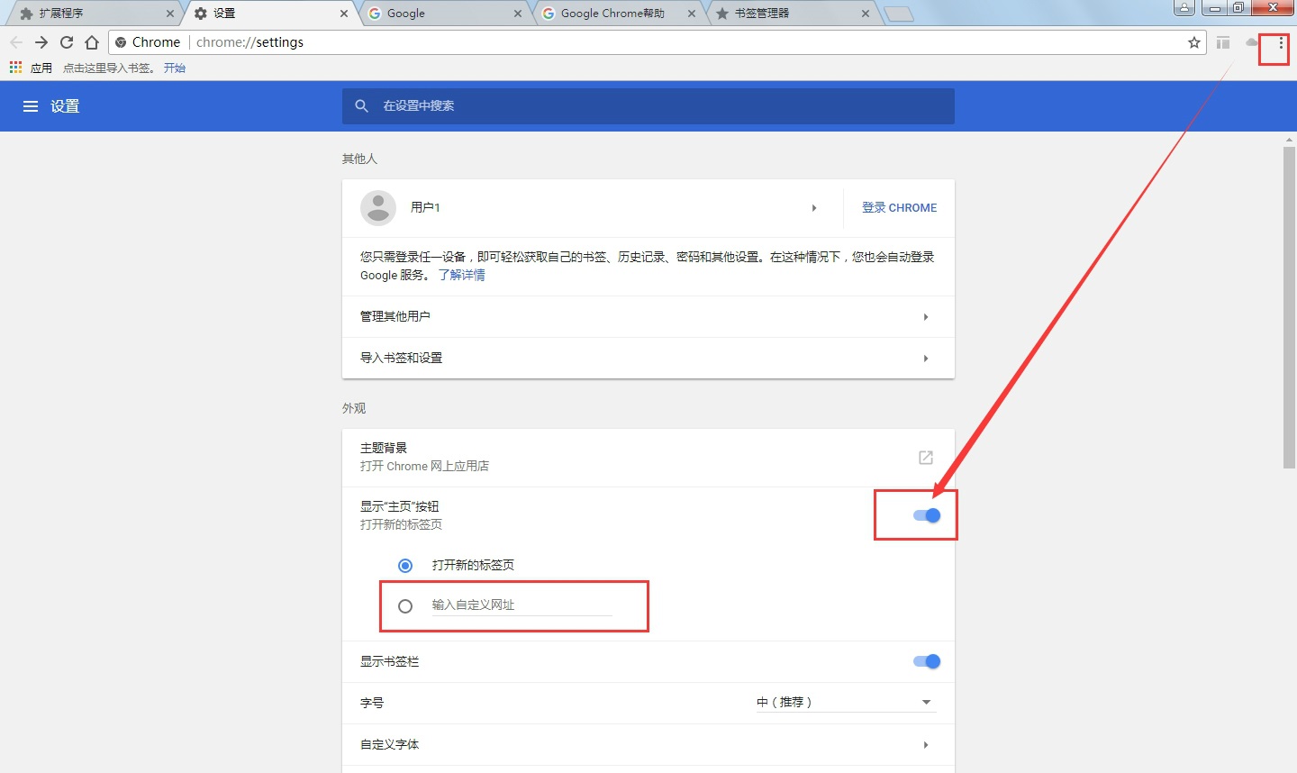The image size is (1297, 773).
Task: Click the 应用 apps icon in bookmarks bar
Action: [14, 67]
